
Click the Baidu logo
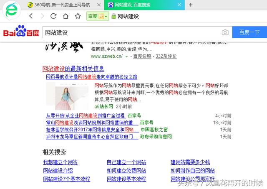pos(21,31)
